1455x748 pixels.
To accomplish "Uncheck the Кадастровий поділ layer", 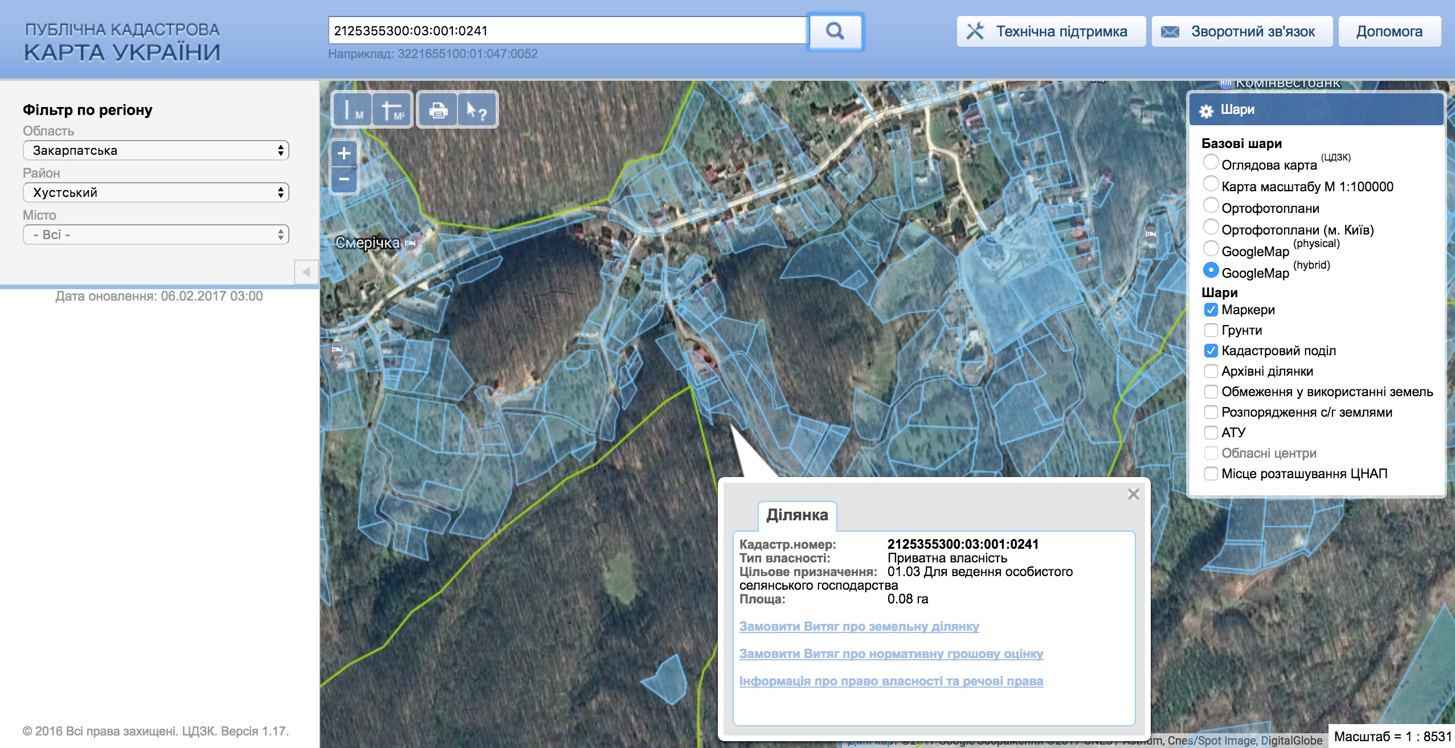I will click(x=1211, y=351).
